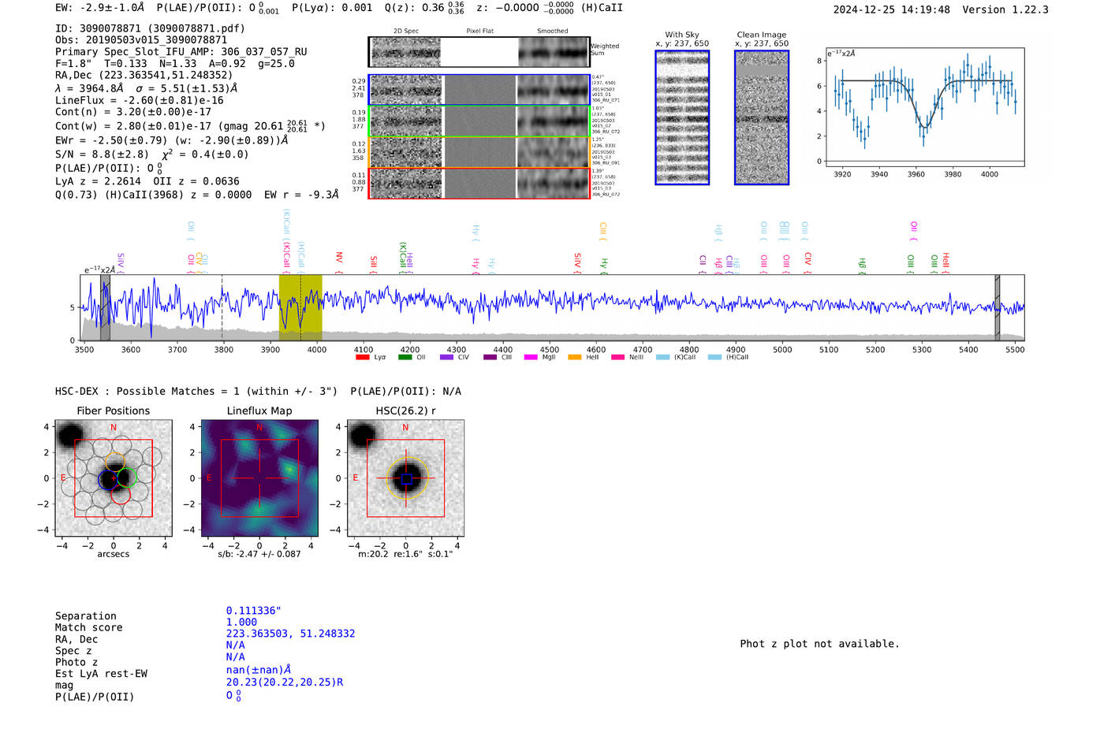Viewport: 1104px width, 751px height.
Task: Click the orange-bordered 2D Spec fiber row
Action: pyautogui.click(x=406, y=152)
